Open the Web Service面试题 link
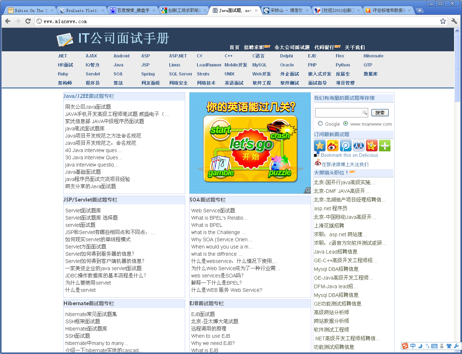The height and width of the screenshot is (354, 462). [x=213, y=211]
